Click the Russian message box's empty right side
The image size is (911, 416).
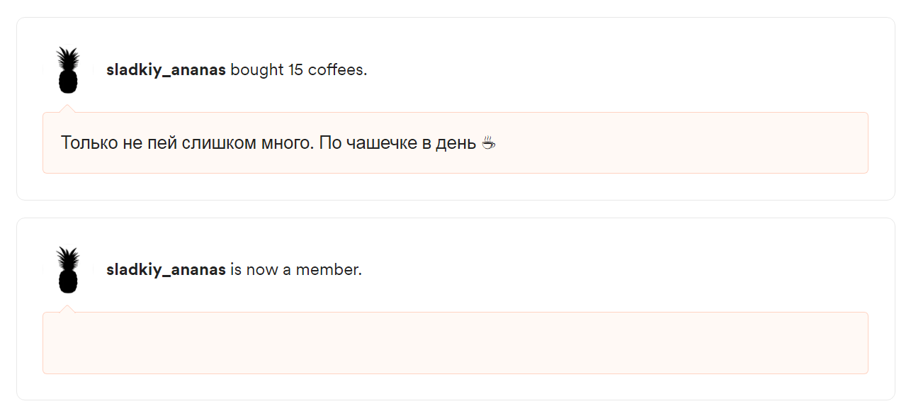[680, 142]
